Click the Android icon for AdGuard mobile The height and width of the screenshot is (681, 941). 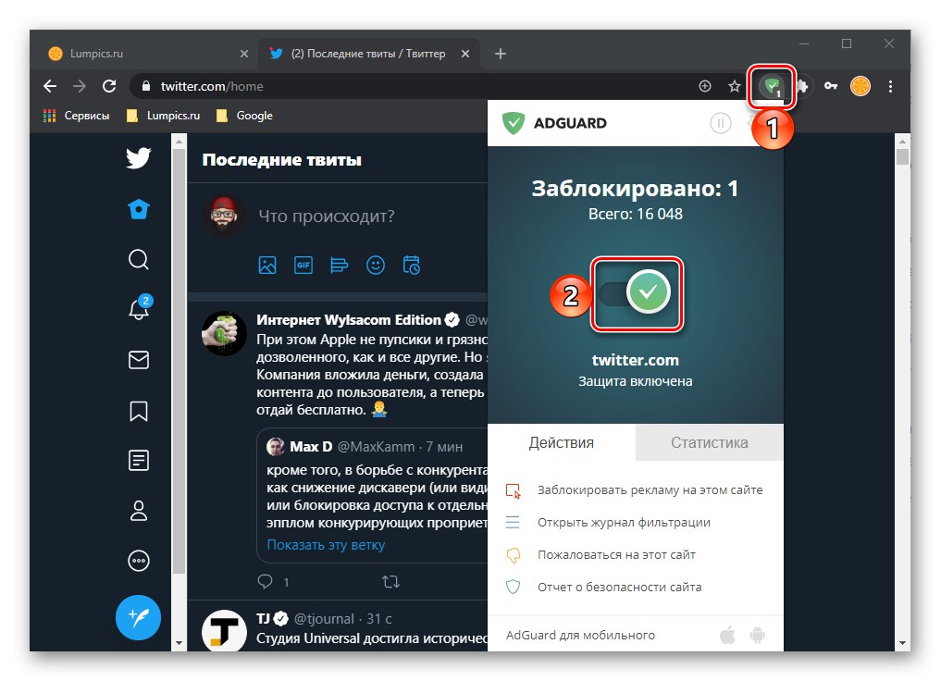click(x=758, y=635)
